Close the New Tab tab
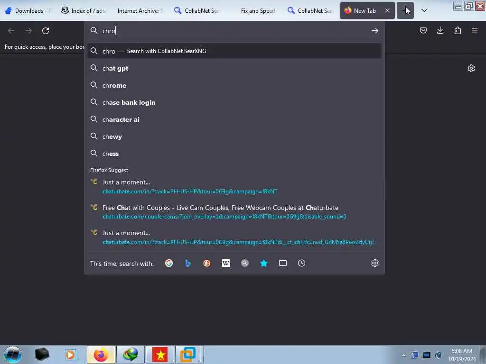 coord(387,10)
